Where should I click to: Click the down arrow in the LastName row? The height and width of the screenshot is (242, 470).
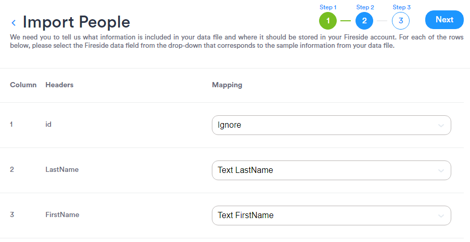click(441, 171)
